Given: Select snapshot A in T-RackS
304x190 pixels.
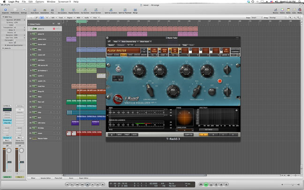Looking at the screenshot, I should (204, 135).
